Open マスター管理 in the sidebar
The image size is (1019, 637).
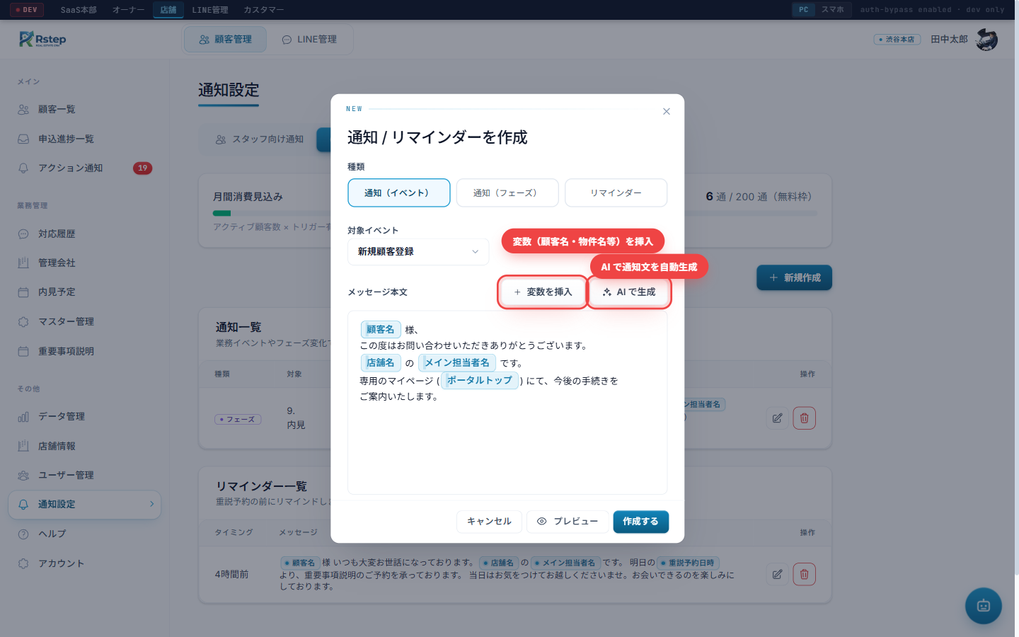[85, 321]
